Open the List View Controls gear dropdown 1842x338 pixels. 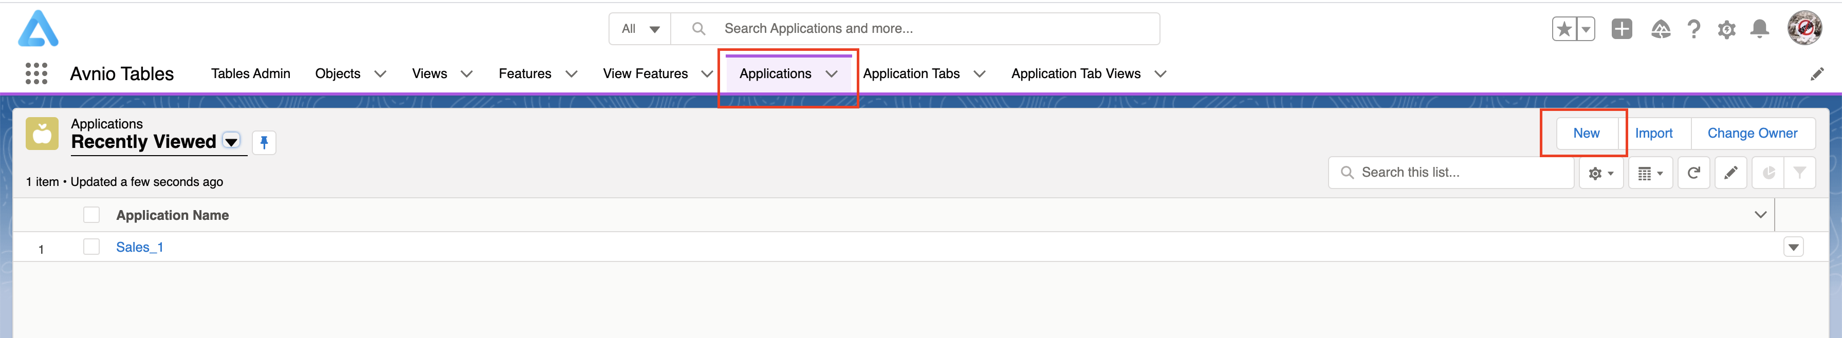1601,173
